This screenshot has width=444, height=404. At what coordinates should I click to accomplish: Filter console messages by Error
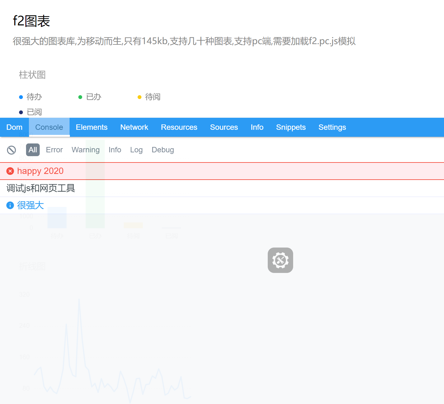pos(54,149)
